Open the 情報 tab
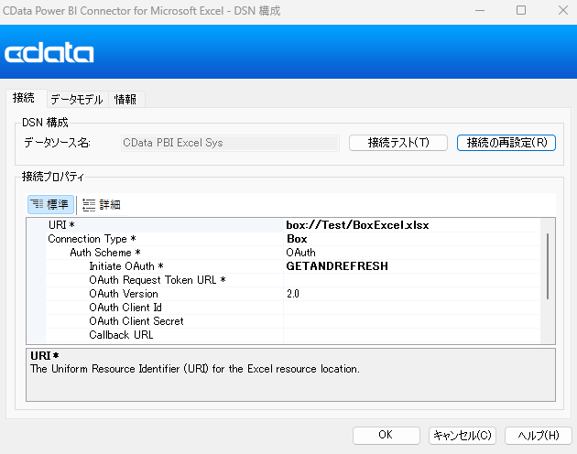Image resolution: width=577 pixels, height=454 pixels. point(125,99)
